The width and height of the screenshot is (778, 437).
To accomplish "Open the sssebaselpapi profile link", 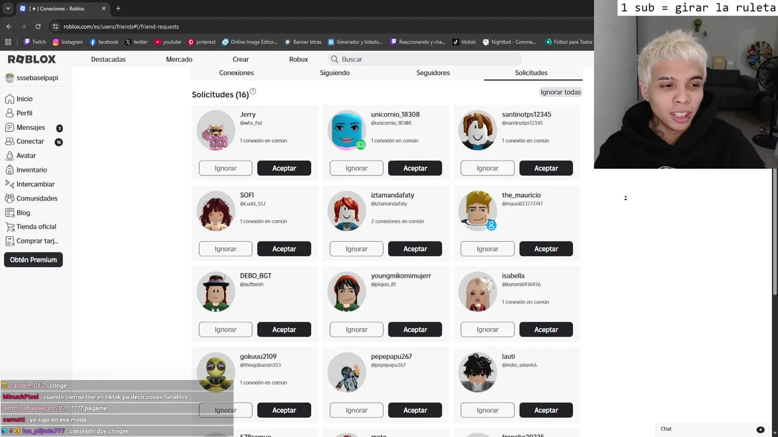I will coord(32,78).
